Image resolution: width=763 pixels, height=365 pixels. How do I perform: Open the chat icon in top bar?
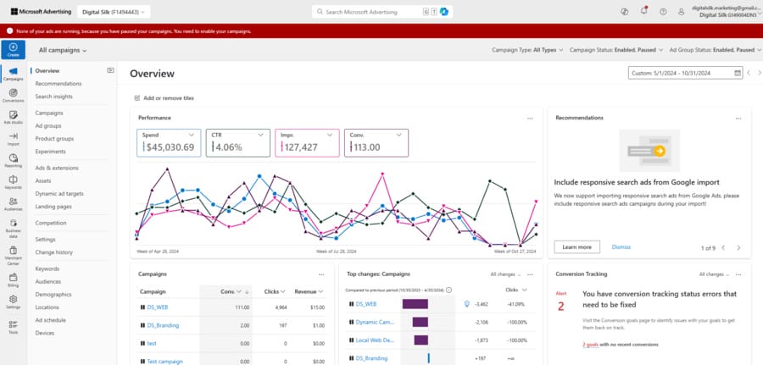pos(625,12)
